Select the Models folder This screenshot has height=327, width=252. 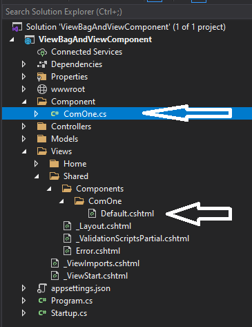(x=65, y=139)
